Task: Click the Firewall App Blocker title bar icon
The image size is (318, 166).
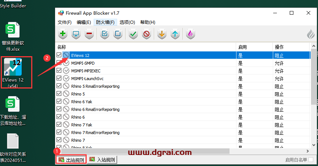Action: click(x=61, y=13)
